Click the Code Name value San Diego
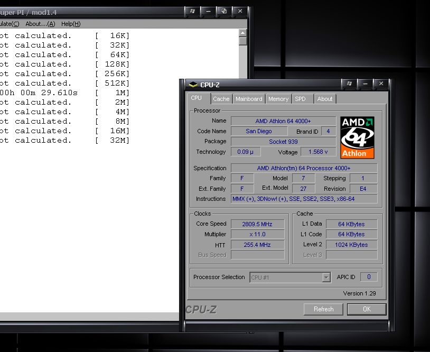The height and width of the screenshot is (352, 430). [x=259, y=131]
